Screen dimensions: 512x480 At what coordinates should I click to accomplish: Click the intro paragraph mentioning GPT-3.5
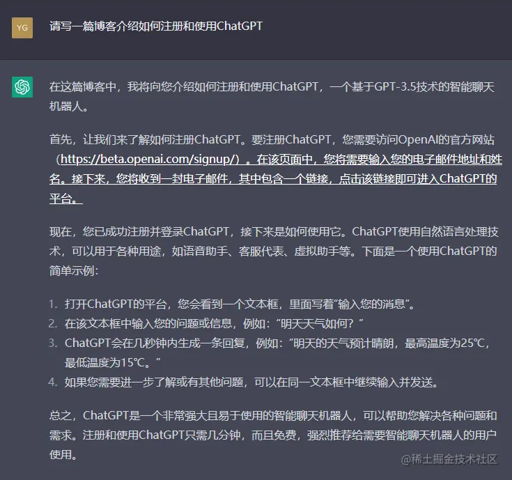[x=272, y=96]
